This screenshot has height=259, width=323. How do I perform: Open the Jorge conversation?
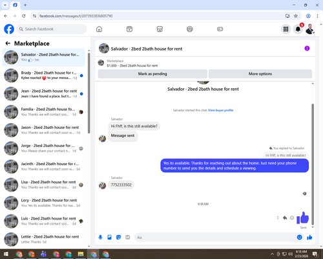tap(43, 148)
